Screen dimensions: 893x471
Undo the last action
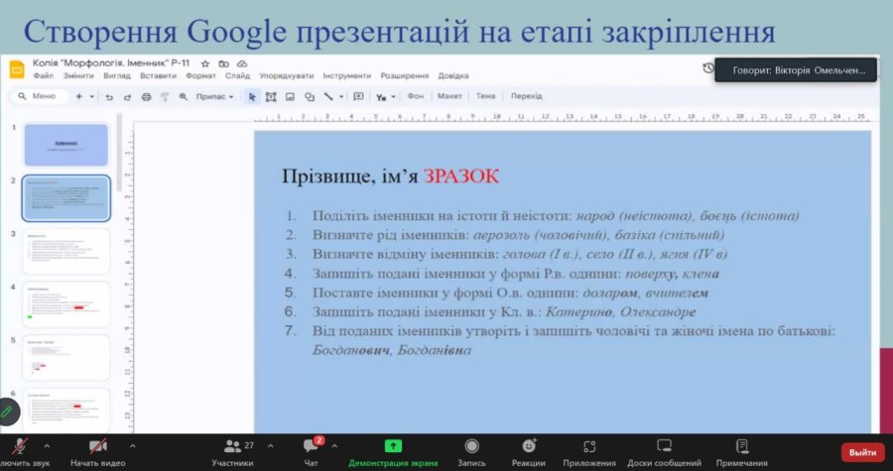click(x=109, y=97)
